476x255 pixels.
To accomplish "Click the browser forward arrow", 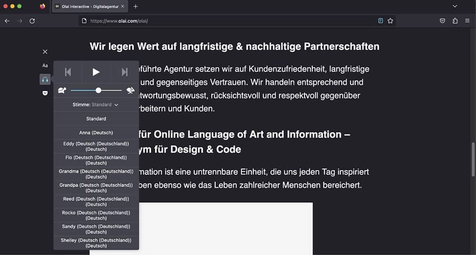I will 20,21.
